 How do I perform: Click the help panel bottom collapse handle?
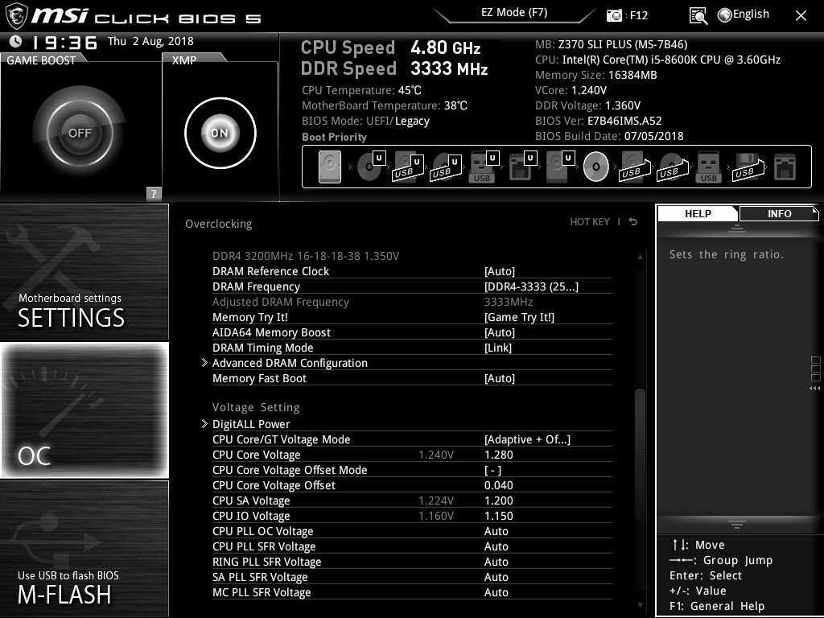click(737, 525)
